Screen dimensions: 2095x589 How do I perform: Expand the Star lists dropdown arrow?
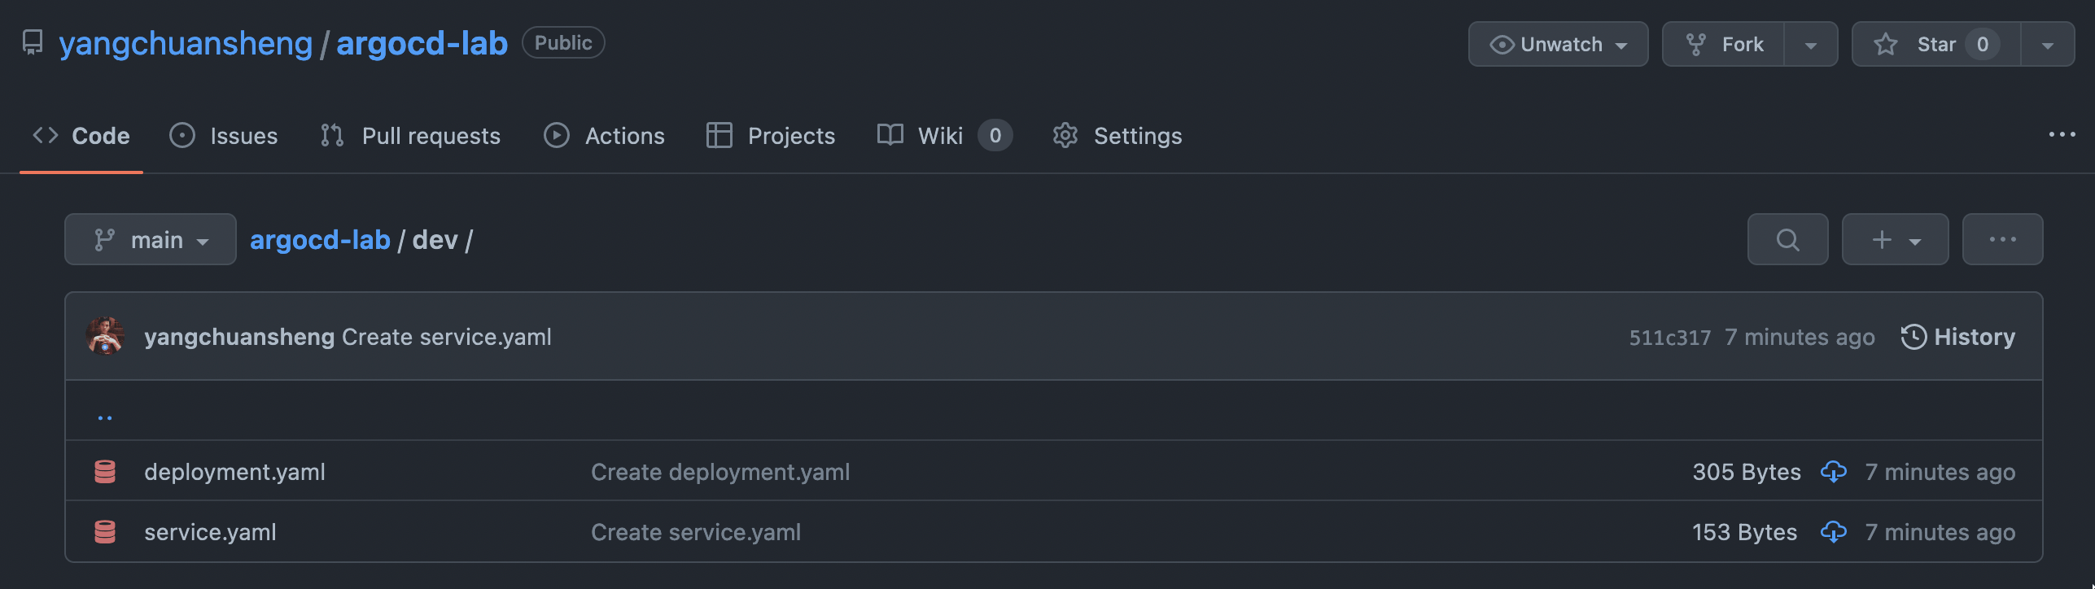(x=2047, y=44)
